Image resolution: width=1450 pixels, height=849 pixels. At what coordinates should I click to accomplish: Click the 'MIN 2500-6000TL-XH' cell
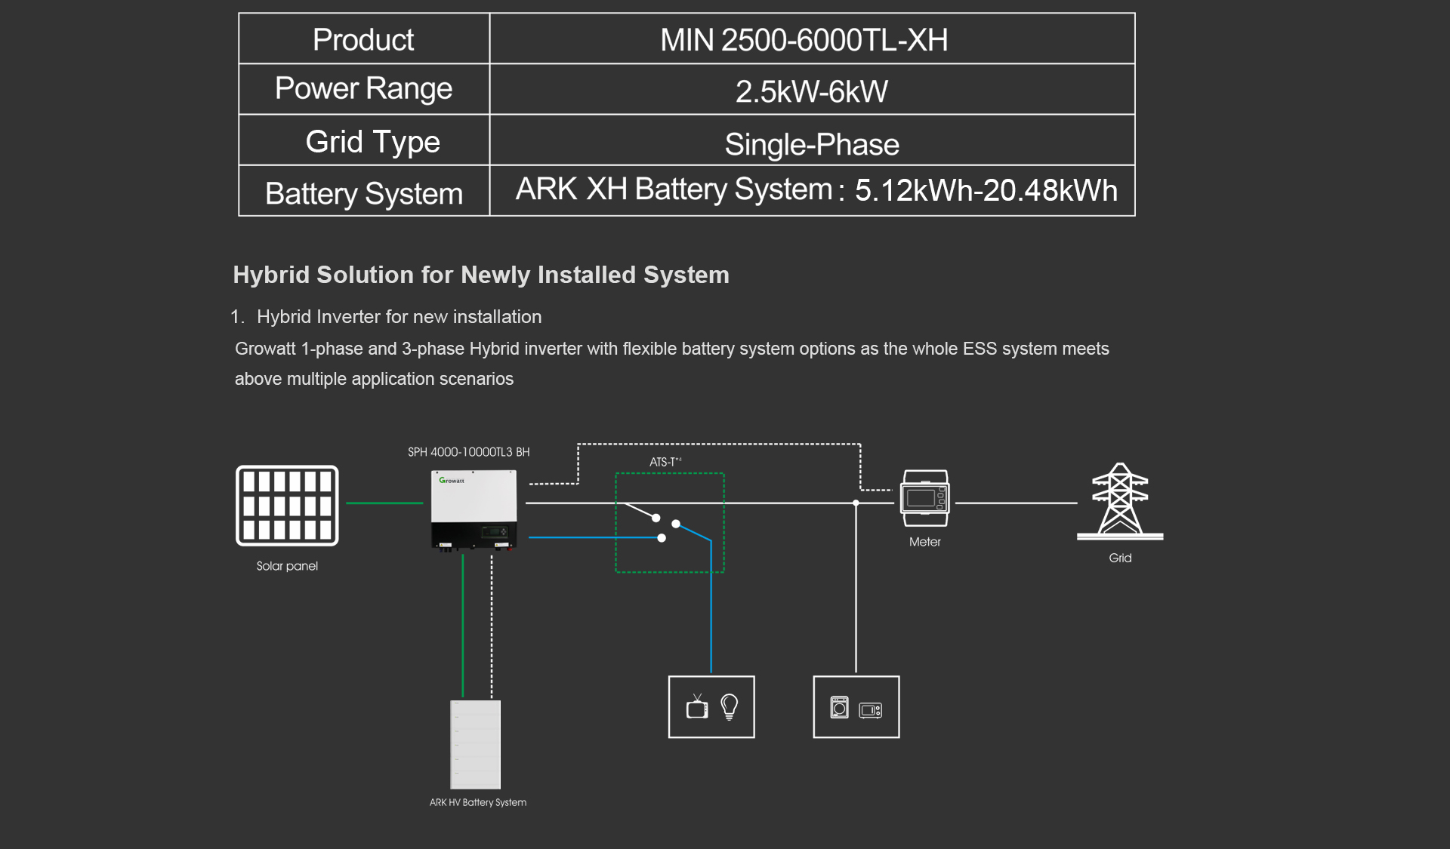[813, 38]
